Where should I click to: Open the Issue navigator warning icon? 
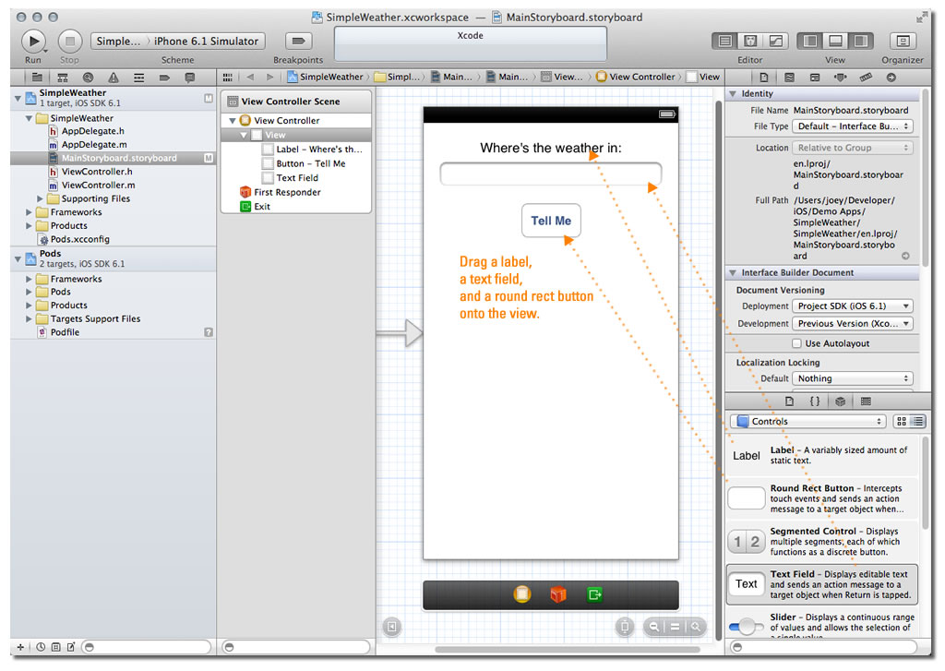114,78
